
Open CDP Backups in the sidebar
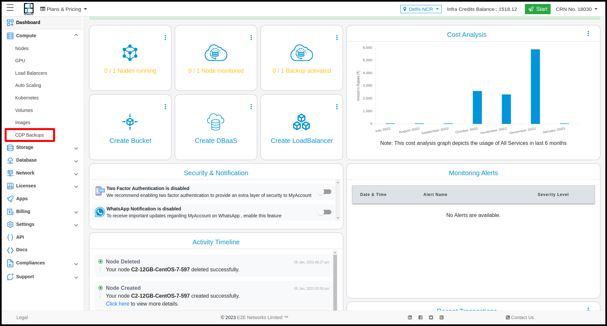[x=29, y=135]
